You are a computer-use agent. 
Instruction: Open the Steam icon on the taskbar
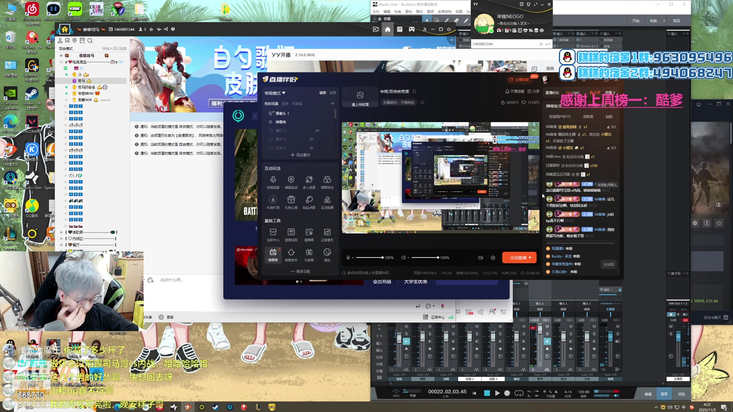[x=216, y=407]
